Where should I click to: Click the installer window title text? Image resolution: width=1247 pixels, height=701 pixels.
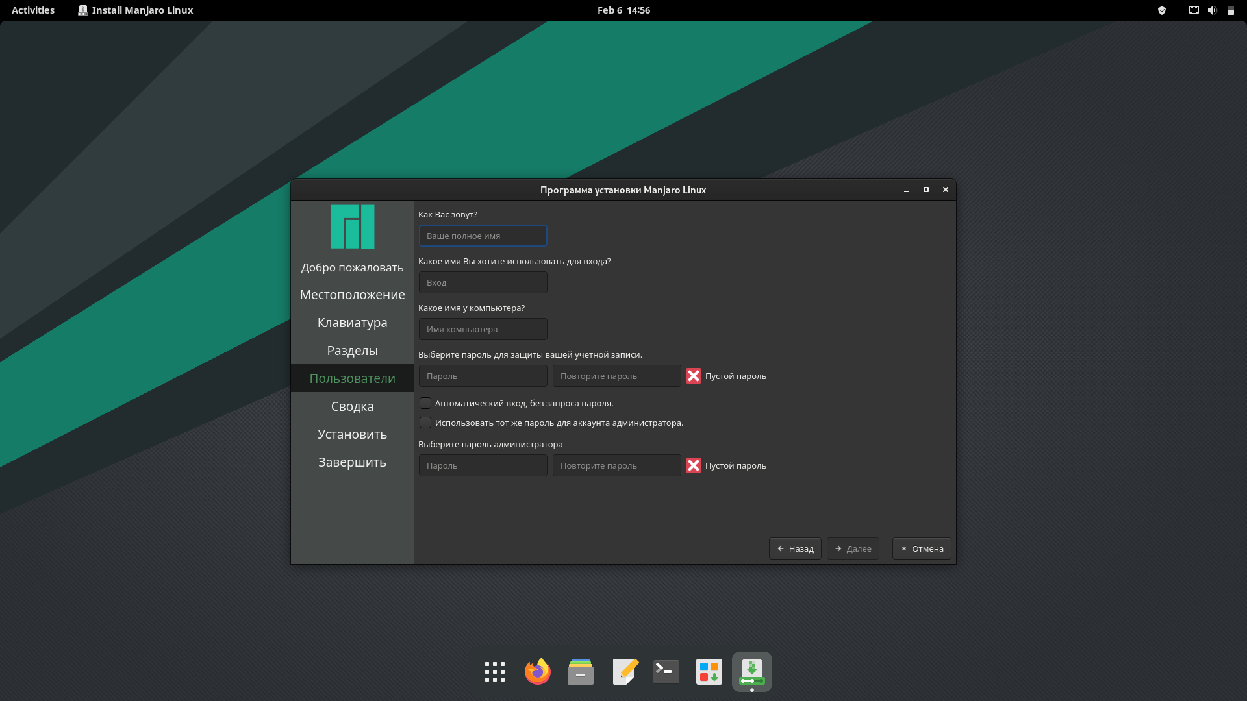point(623,190)
